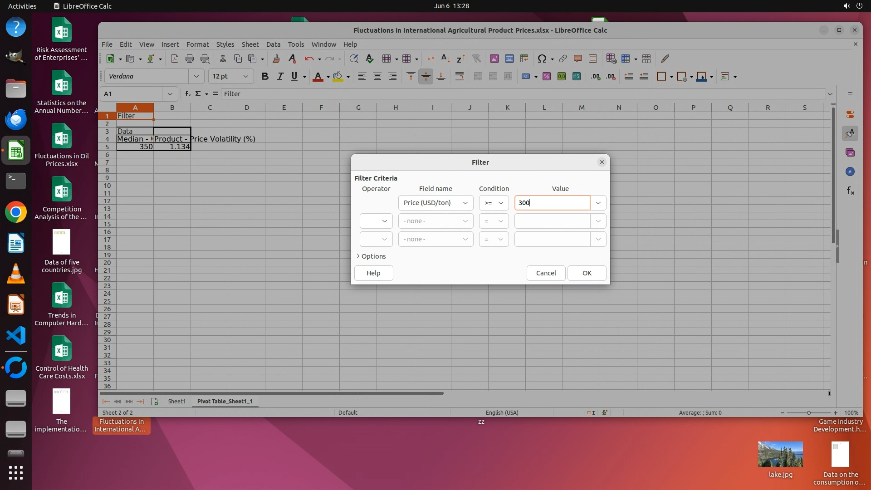This screenshot has height=490, width=871.
Task: Toggle Underline formatting
Action: pyautogui.click(x=294, y=76)
